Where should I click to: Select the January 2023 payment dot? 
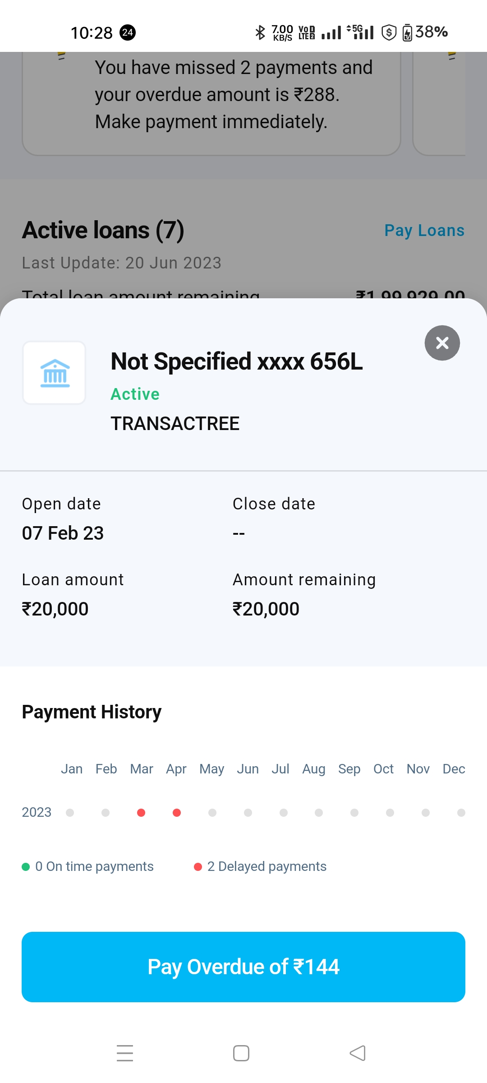coord(70,813)
